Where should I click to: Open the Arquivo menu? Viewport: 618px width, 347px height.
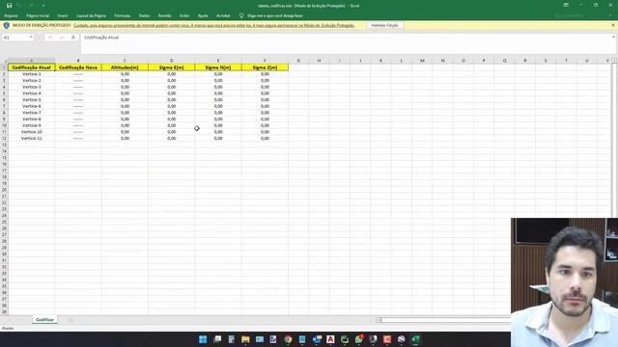pos(11,15)
